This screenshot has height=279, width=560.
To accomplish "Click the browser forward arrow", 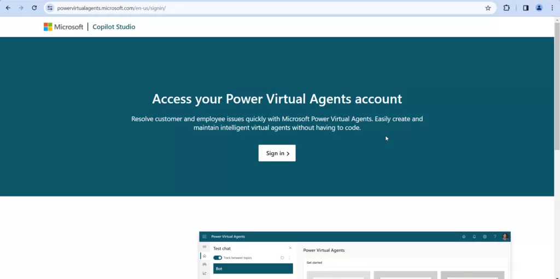I will click(21, 8).
